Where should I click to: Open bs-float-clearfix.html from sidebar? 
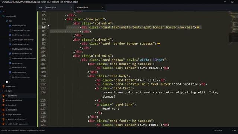click(x=14, y=100)
